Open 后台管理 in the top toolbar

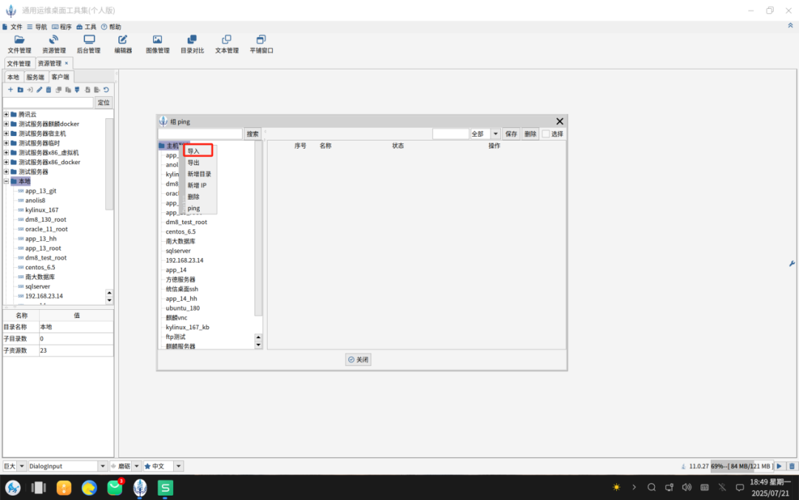[x=89, y=44]
